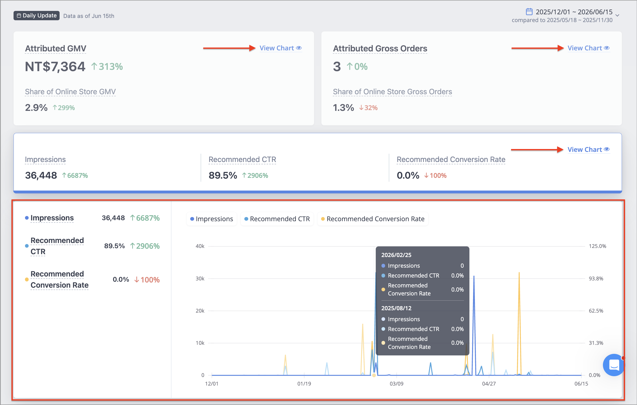Click the yellow dot beside Recommended Conversion Rate
This screenshot has width=637, height=405.
tap(27, 279)
